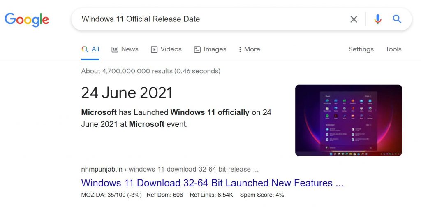
Task: Open the Ref Dom 606 metric
Action: [x=164, y=195]
